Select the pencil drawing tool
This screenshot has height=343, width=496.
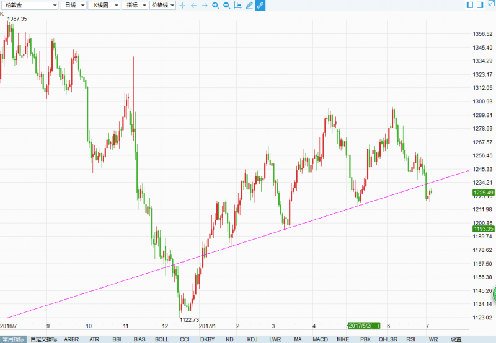point(249,5)
